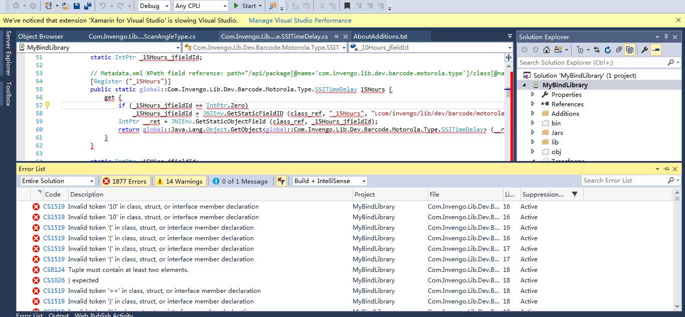The width and height of the screenshot is (685, 317).
Task: Click Manage Visual Studio Performance link
Action: [x=300, y=21]
